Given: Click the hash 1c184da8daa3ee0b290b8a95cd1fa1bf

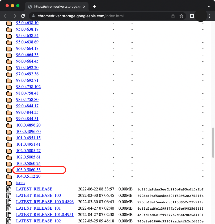Looking at the screenshot, I should pos(170,189).
